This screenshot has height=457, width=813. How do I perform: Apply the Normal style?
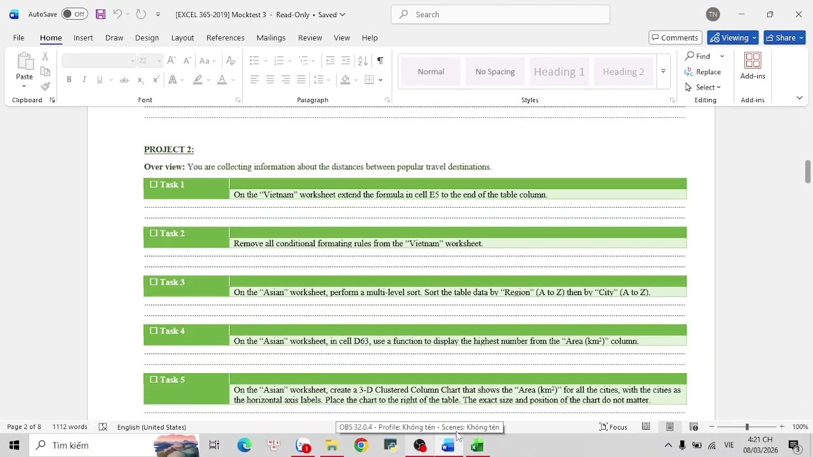431,71
